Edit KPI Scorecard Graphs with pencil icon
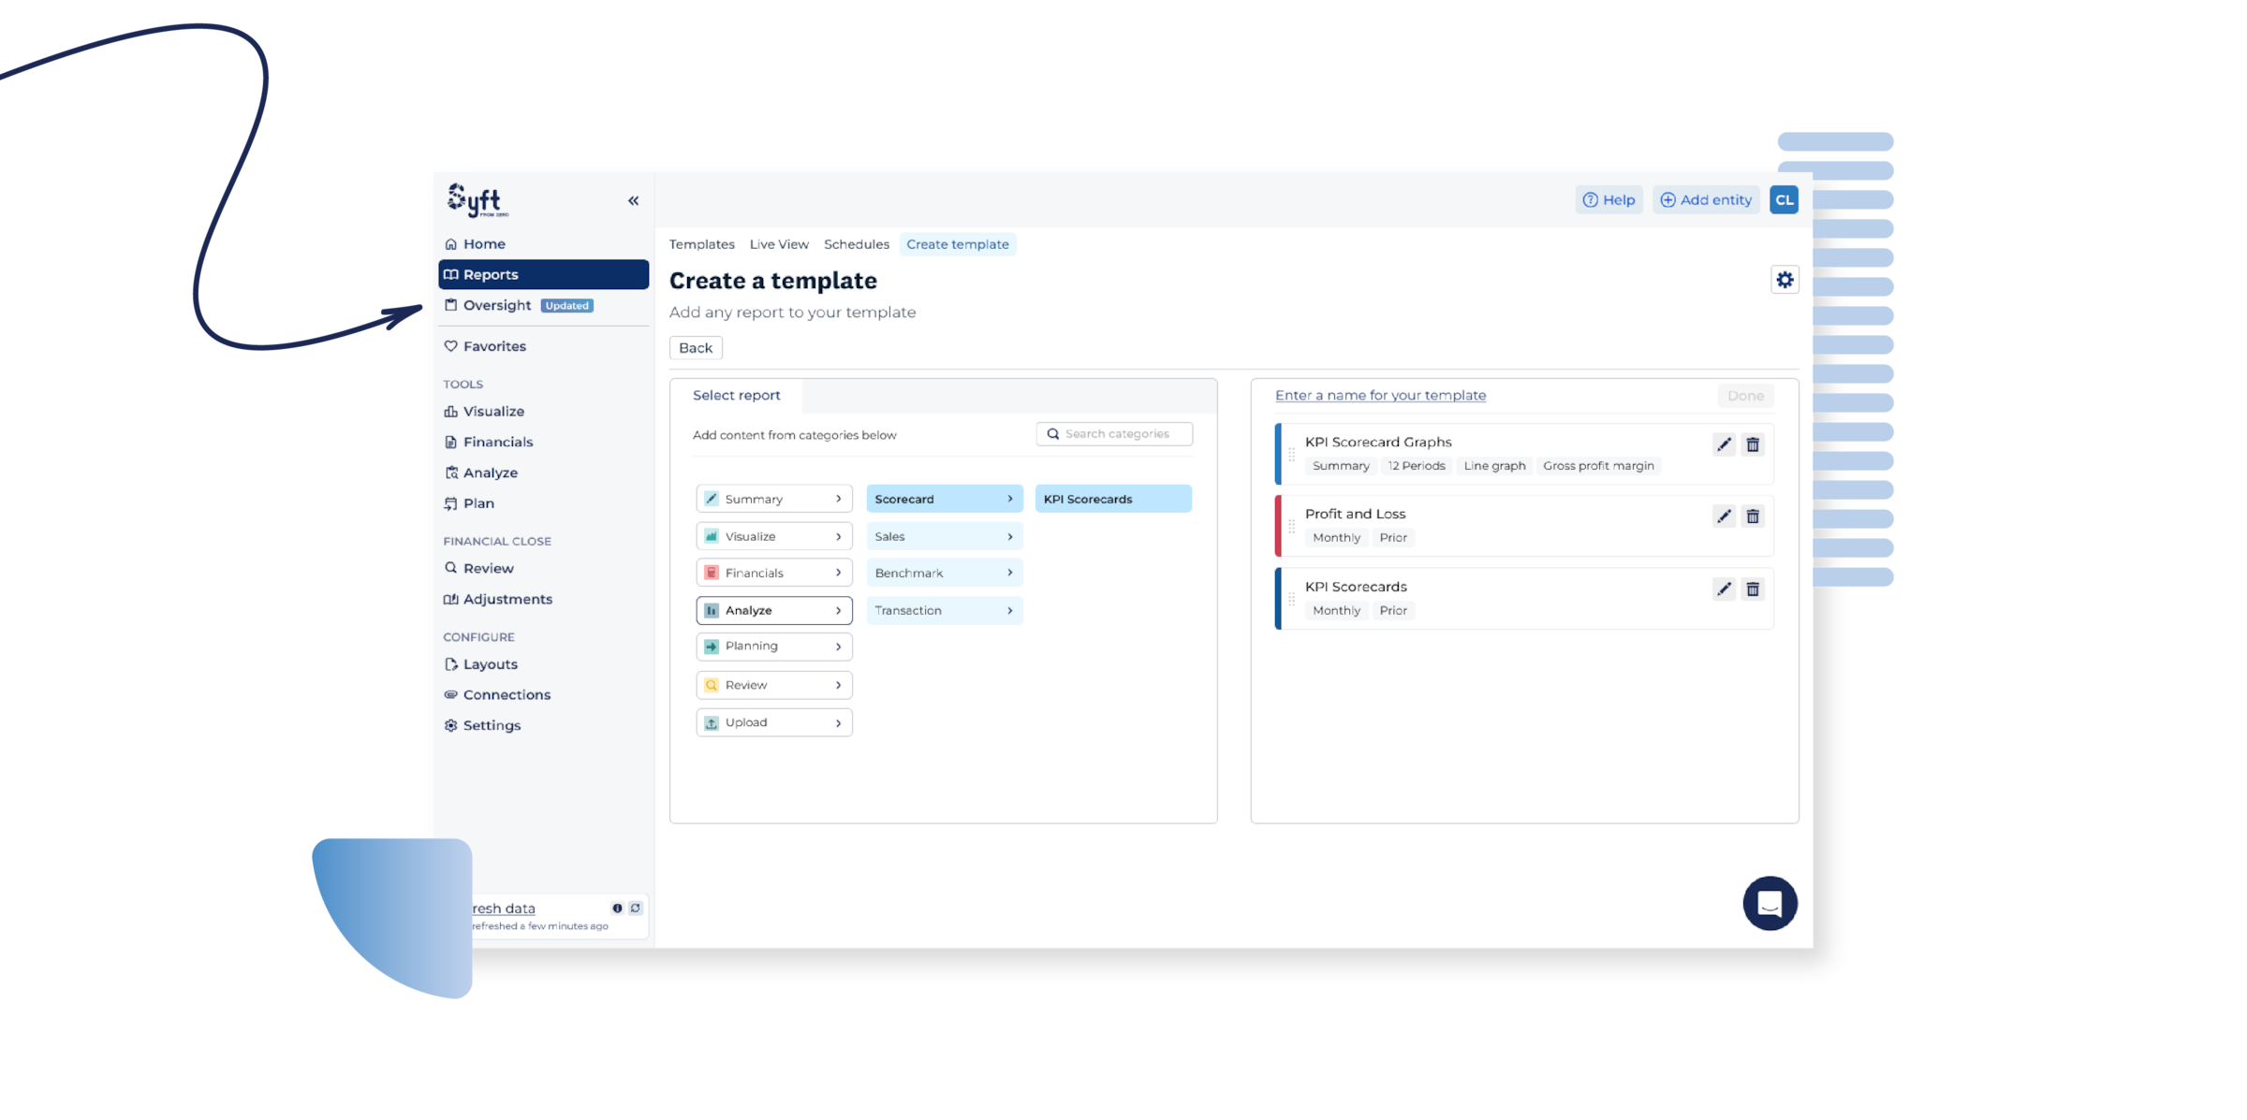 pos(1724,444)
